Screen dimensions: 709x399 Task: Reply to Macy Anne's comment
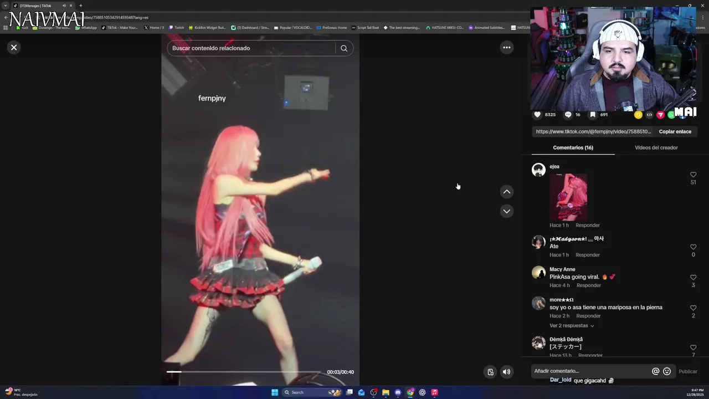[x=588, y=285]
